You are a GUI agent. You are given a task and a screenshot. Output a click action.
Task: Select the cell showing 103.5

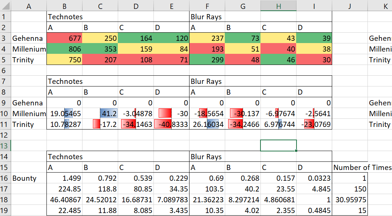click(207, 189)
